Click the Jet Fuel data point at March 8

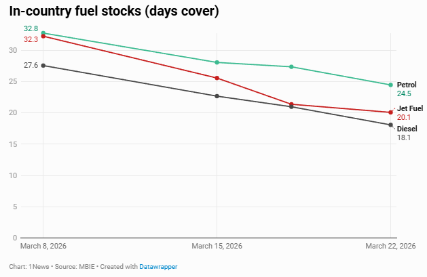[x=43, y=37]
